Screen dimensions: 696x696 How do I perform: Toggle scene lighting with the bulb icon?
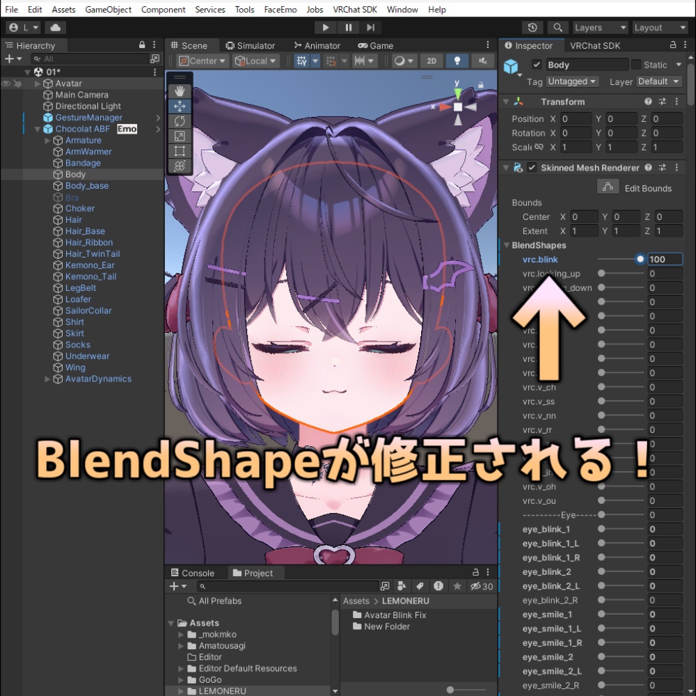(457, 61)
